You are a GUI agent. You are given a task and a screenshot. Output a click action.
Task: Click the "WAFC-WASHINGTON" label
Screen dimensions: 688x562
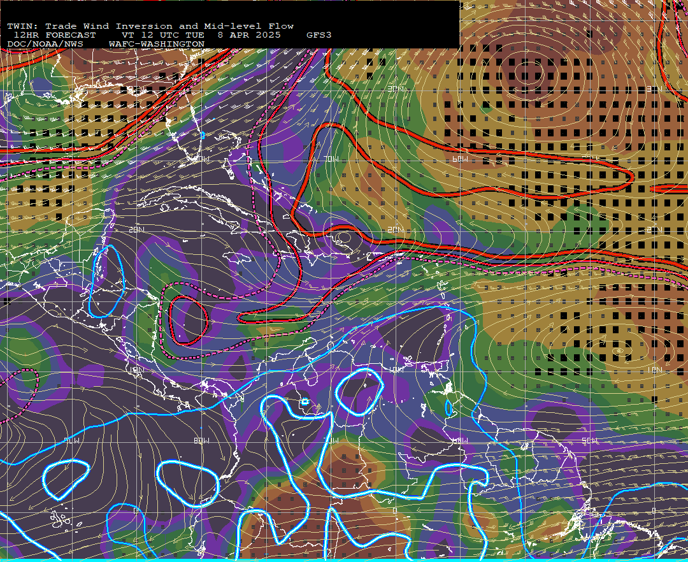(x=157, y=45)
